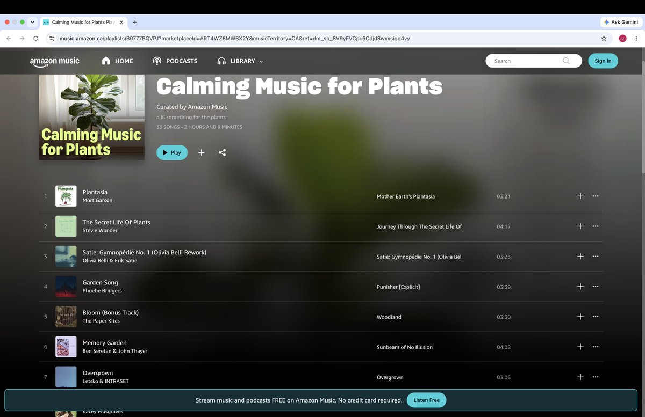
Task: Add Overgrown track with plus icon
Action: (580, 377)
